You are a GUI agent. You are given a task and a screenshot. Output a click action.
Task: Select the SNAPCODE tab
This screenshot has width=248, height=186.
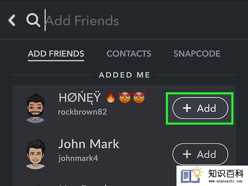(197, 54)
